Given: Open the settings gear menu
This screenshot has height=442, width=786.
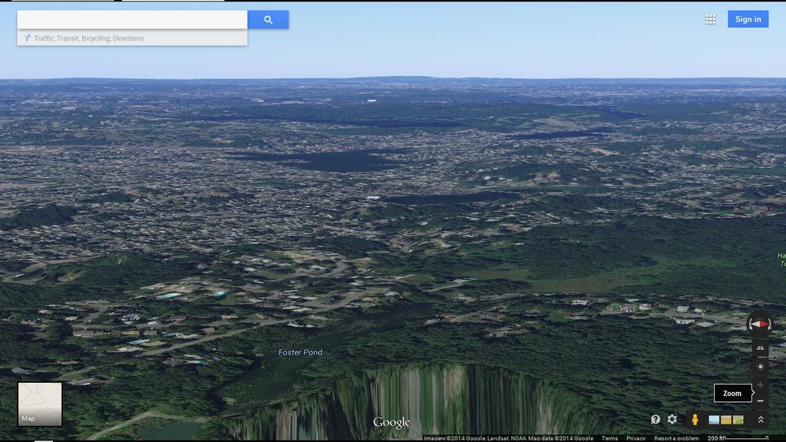Looking at the screenshot, I should point(672,420).
